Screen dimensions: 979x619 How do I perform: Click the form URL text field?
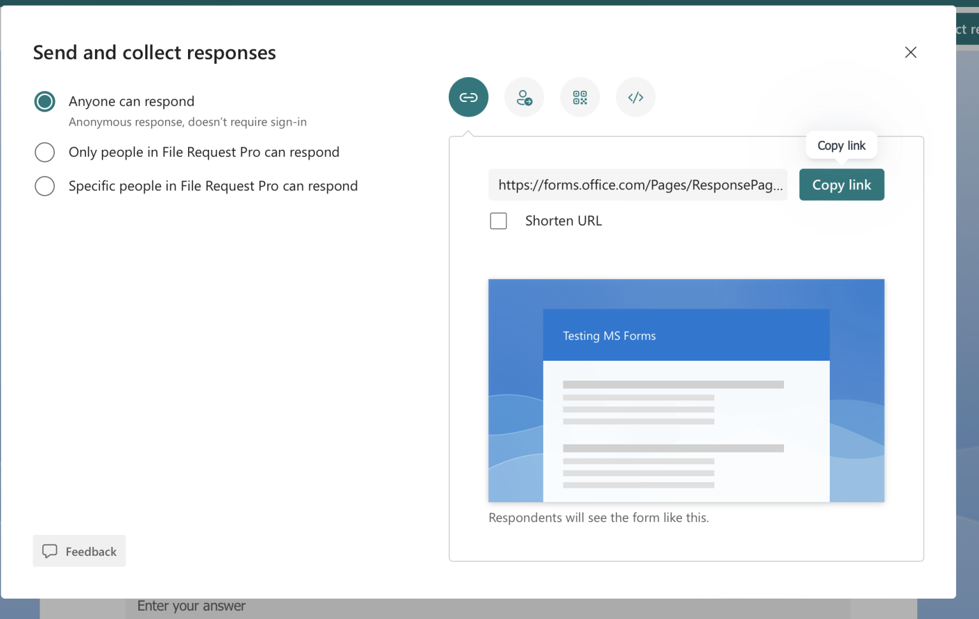(x=637, y=185)
